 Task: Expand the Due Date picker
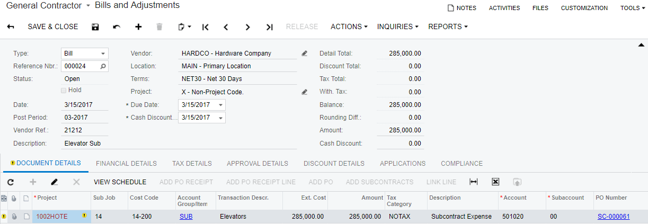[220, 105]
